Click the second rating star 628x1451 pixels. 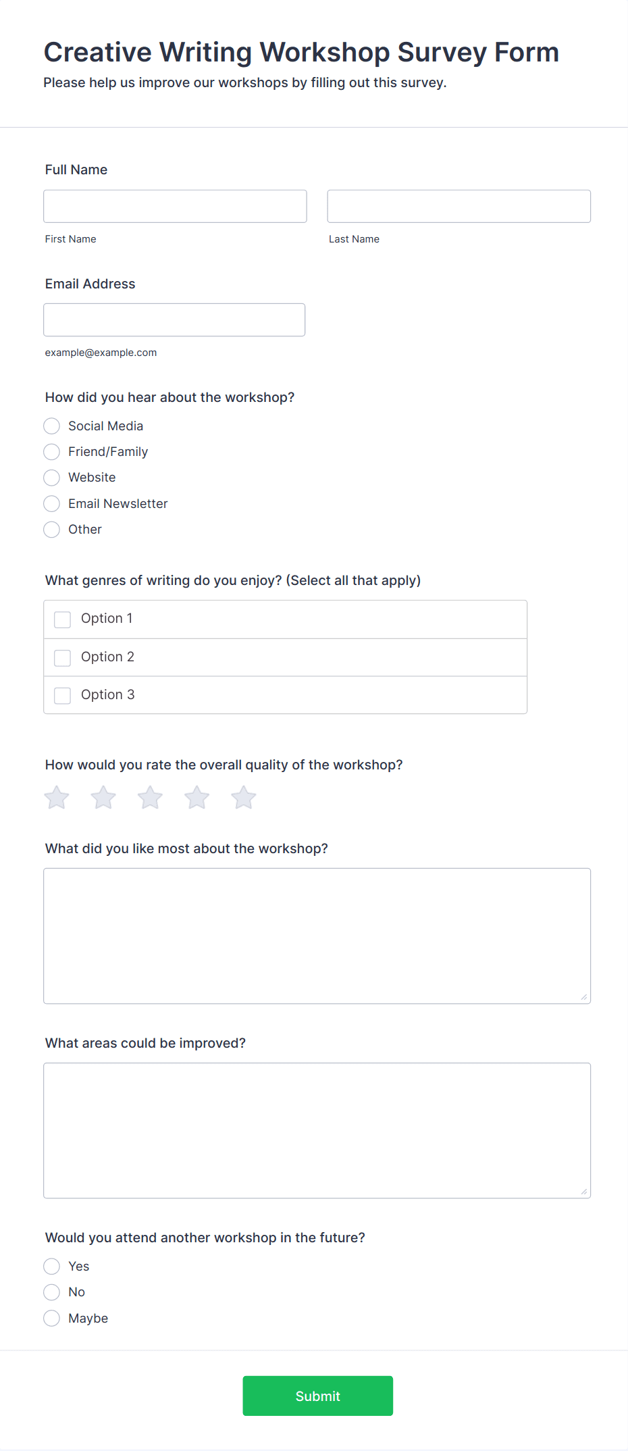(103, 798)
